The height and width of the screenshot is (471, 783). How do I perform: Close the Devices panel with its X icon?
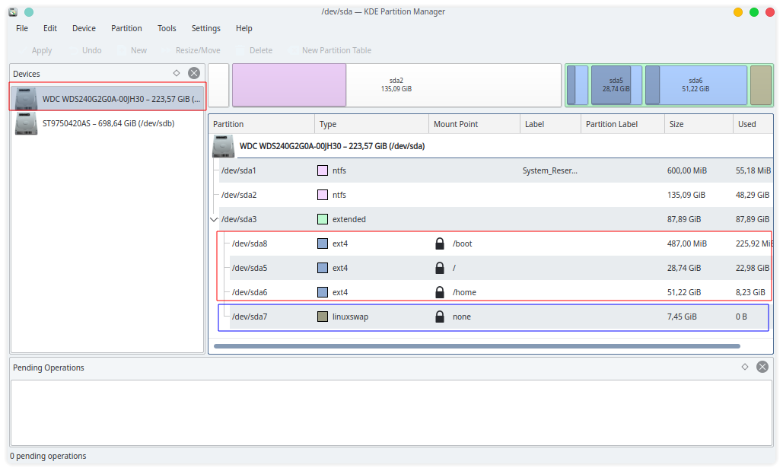pos(194,73)
